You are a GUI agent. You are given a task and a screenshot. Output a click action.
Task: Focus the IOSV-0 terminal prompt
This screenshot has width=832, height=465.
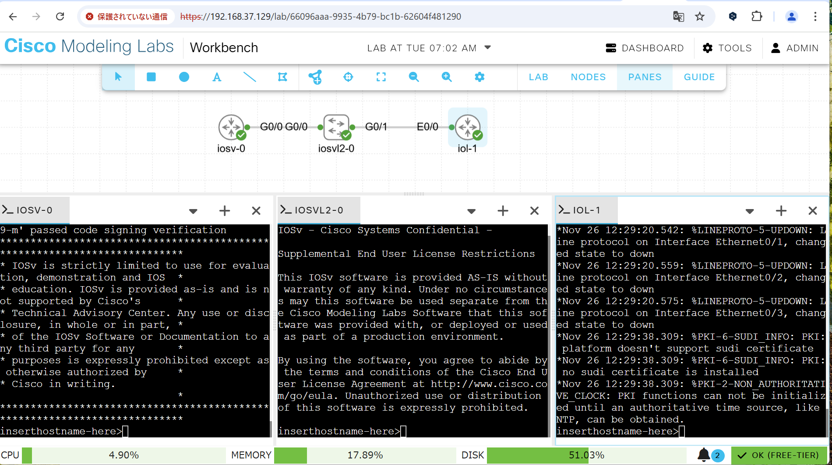tap(64, 432)
